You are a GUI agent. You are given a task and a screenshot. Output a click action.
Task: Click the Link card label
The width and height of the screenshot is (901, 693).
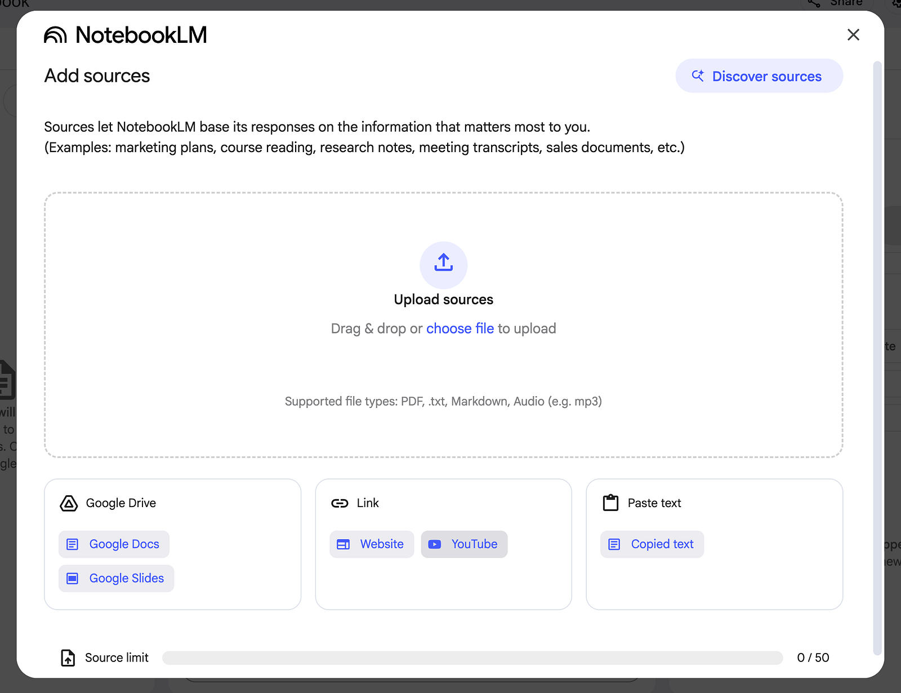(x=368, y=503)
